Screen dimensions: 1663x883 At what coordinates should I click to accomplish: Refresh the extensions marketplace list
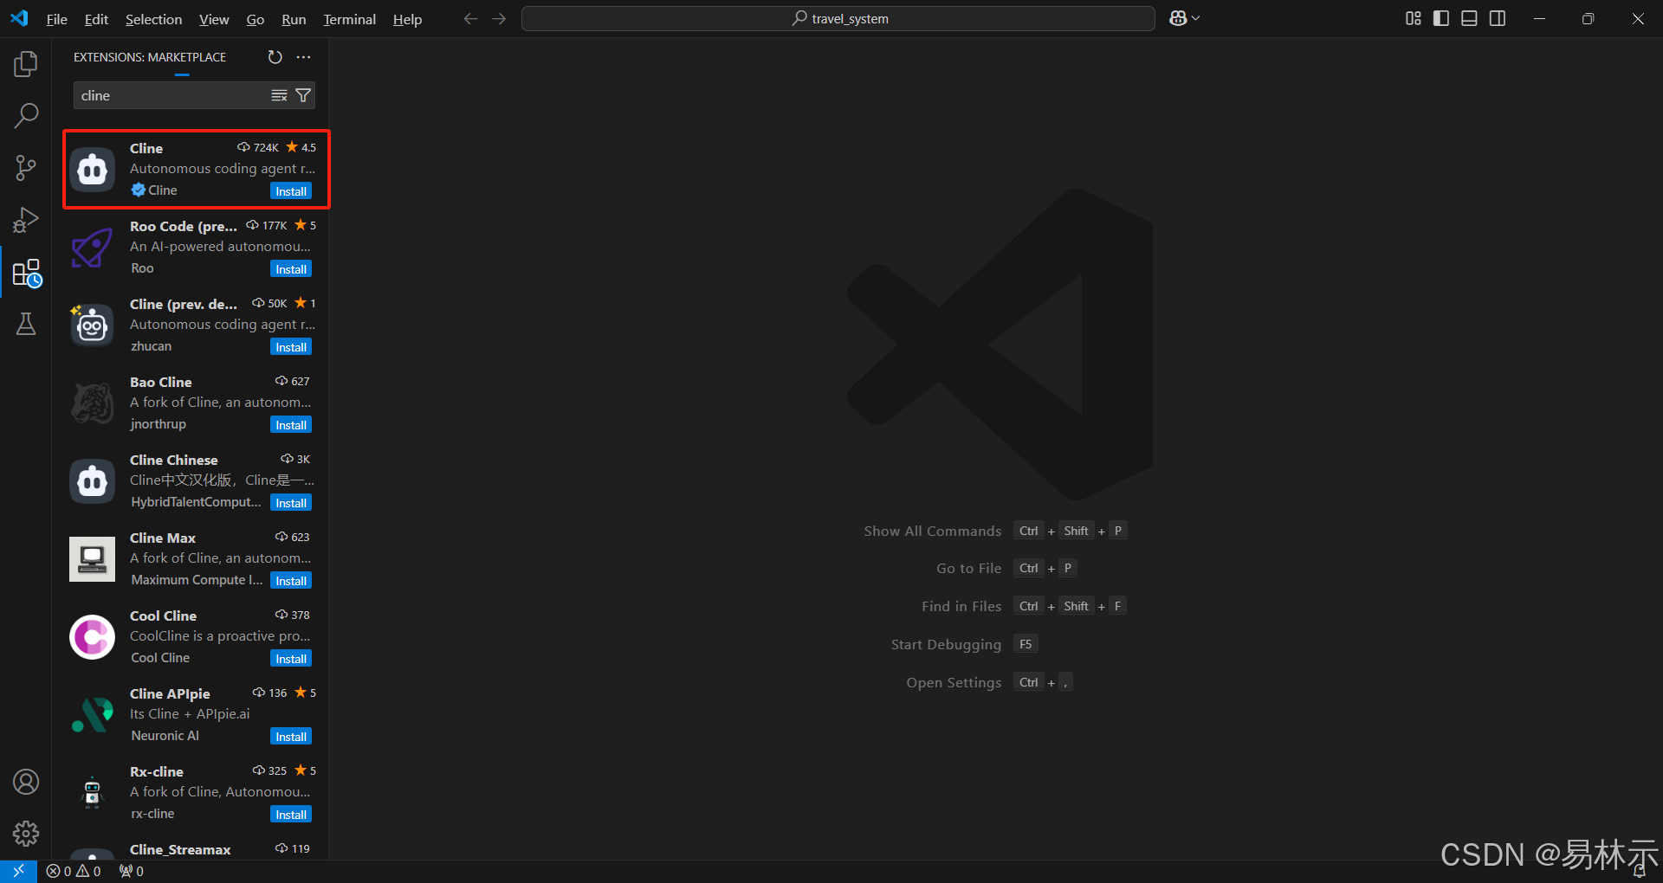click(275, 57)
